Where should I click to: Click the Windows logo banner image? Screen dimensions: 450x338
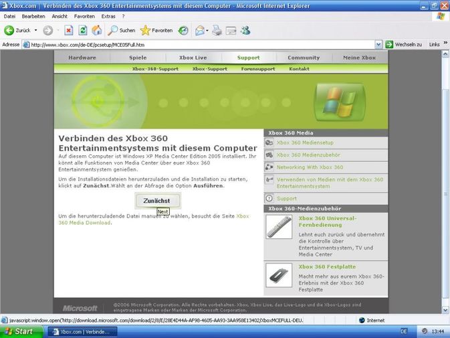coord(340,102)
